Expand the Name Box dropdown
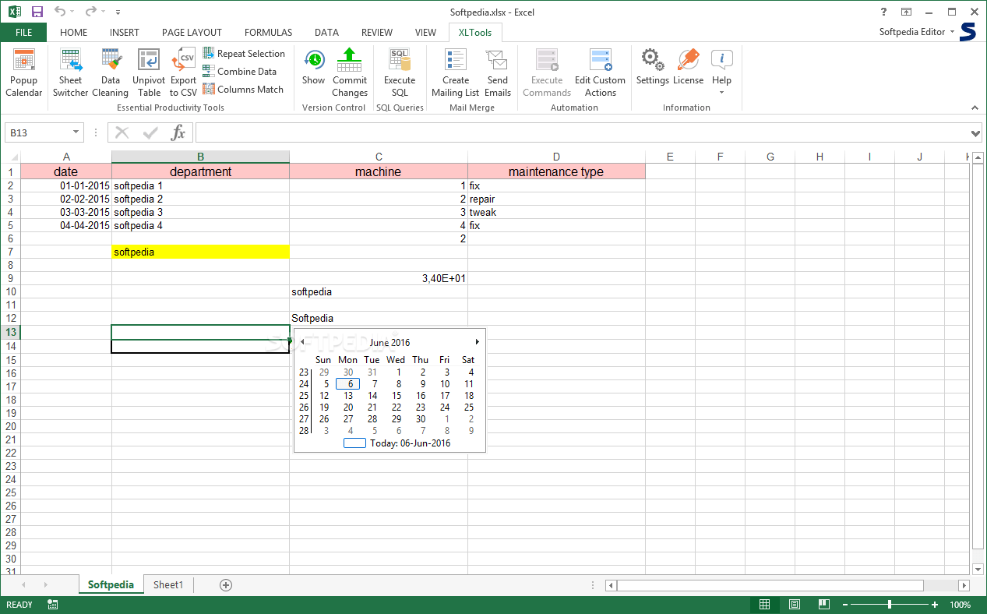 pos(76,132)
